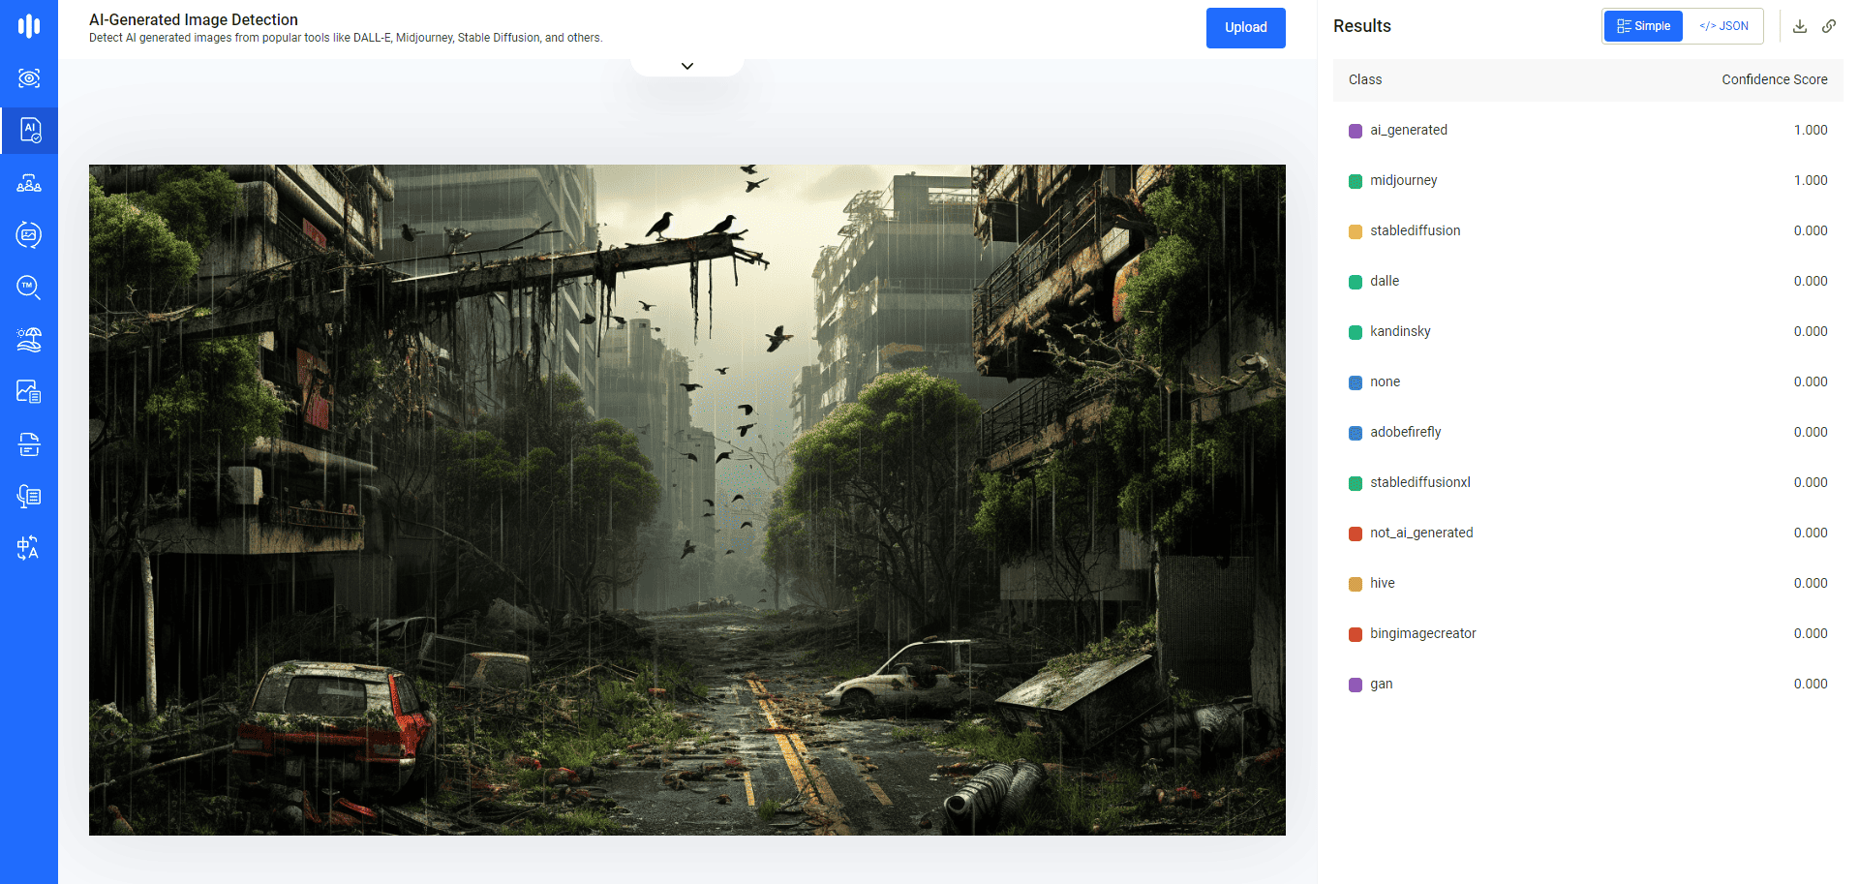Open the translation language icon
This screenshot has height=884, width=1859.
(x=29, y=548)
